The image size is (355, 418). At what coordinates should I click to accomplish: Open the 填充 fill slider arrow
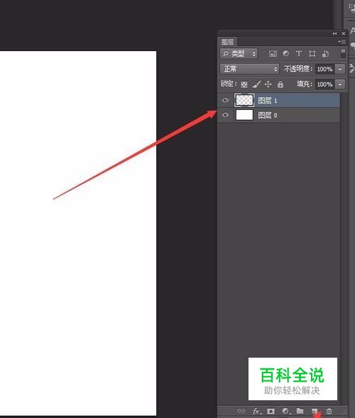[x=340, y=84]
